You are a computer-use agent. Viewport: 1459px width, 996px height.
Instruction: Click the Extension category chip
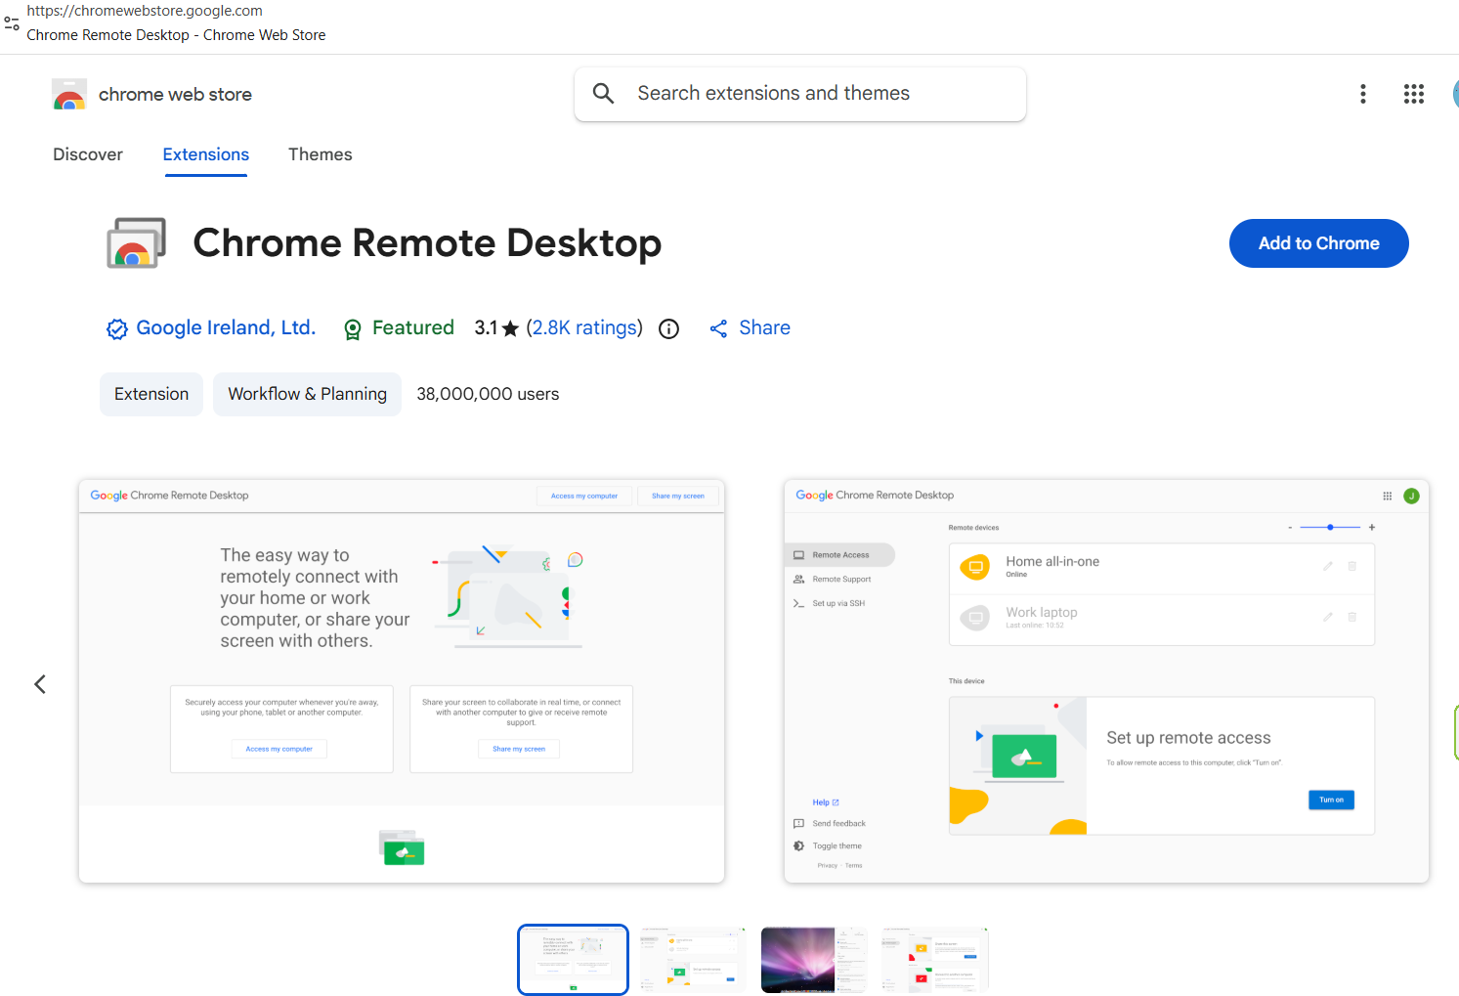point(151,394)
